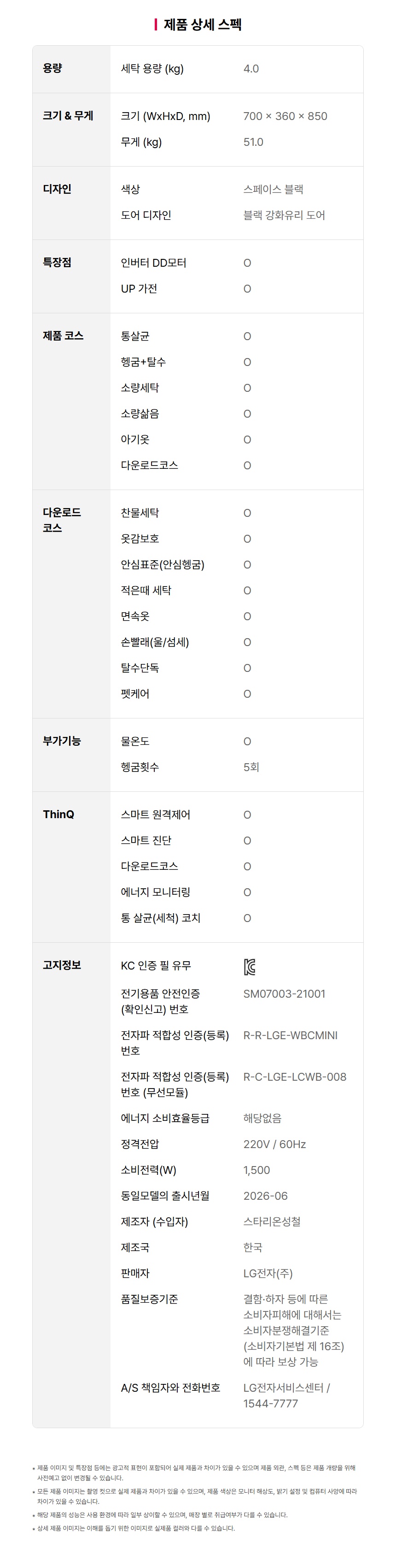396x1550 pixels.
Task: Select the 헹굼횟수 5회 value
Action: (251, 767)
